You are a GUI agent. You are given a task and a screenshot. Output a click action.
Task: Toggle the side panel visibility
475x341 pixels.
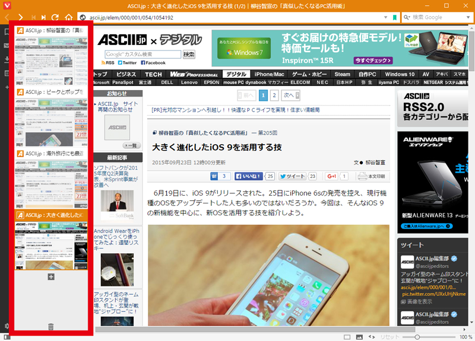pos(7,337)
